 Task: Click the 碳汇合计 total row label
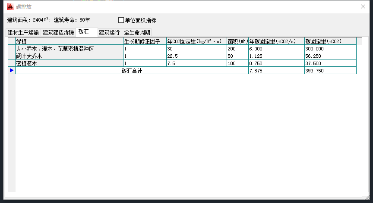point(132,71)
